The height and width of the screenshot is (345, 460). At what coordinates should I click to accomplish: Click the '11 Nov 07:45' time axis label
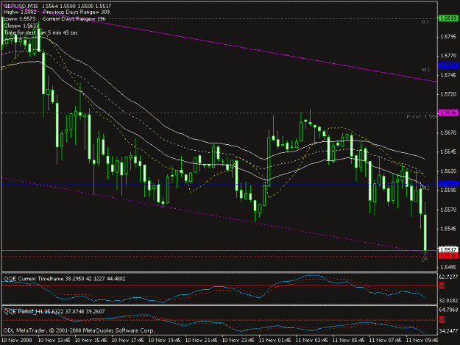point(385,341)
